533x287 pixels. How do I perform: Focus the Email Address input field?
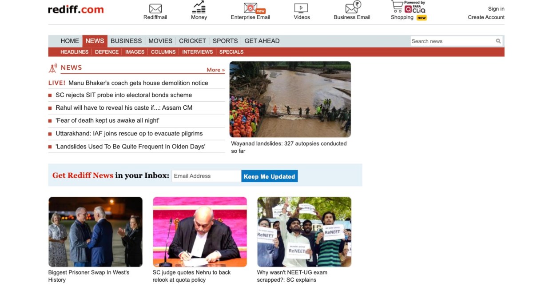(206, 176)
